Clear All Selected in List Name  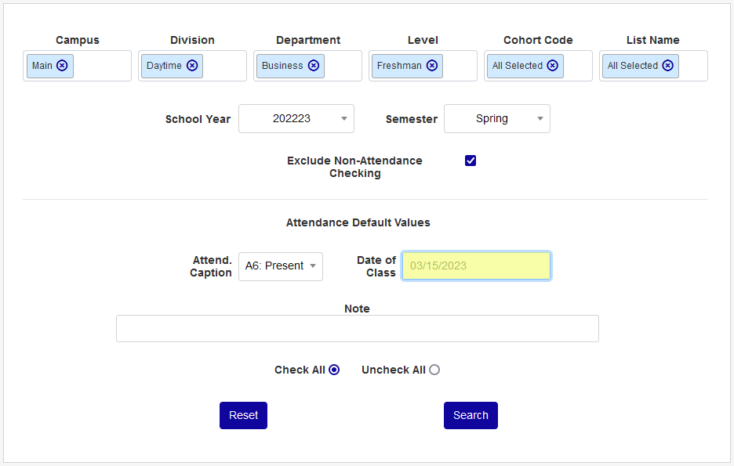pyautogui.click(x=667, y=66)
